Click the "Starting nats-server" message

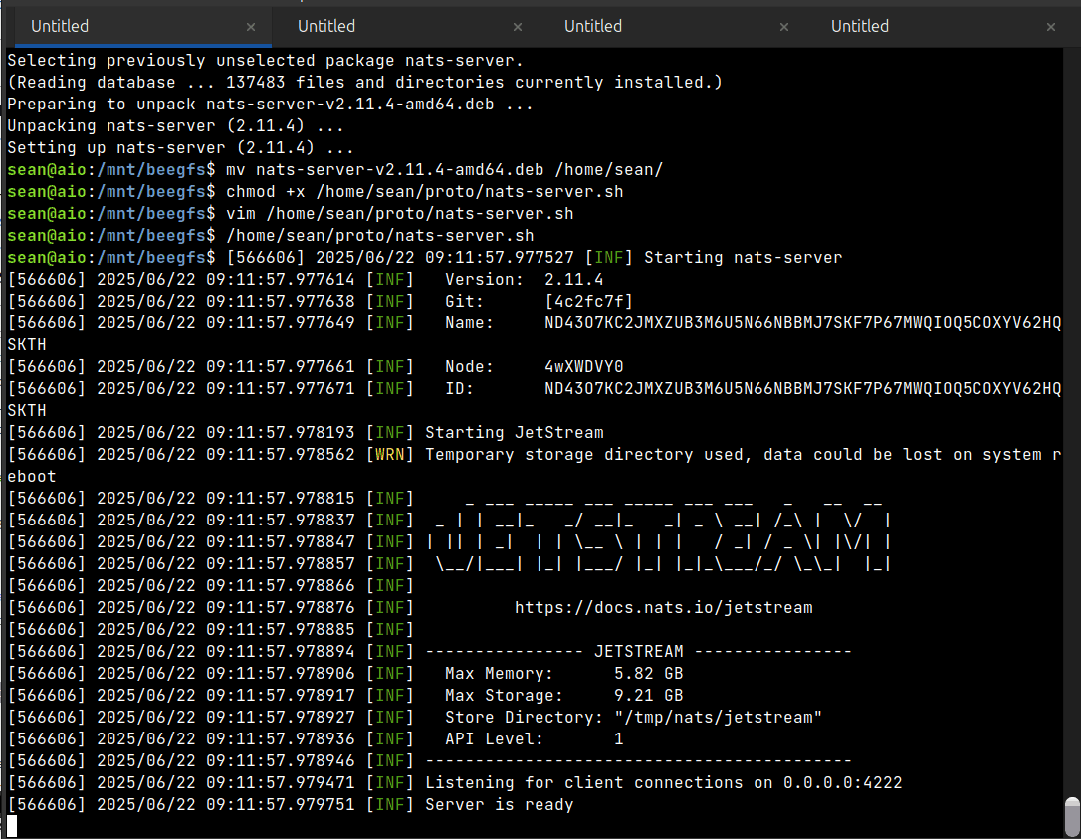click(743, 257)
